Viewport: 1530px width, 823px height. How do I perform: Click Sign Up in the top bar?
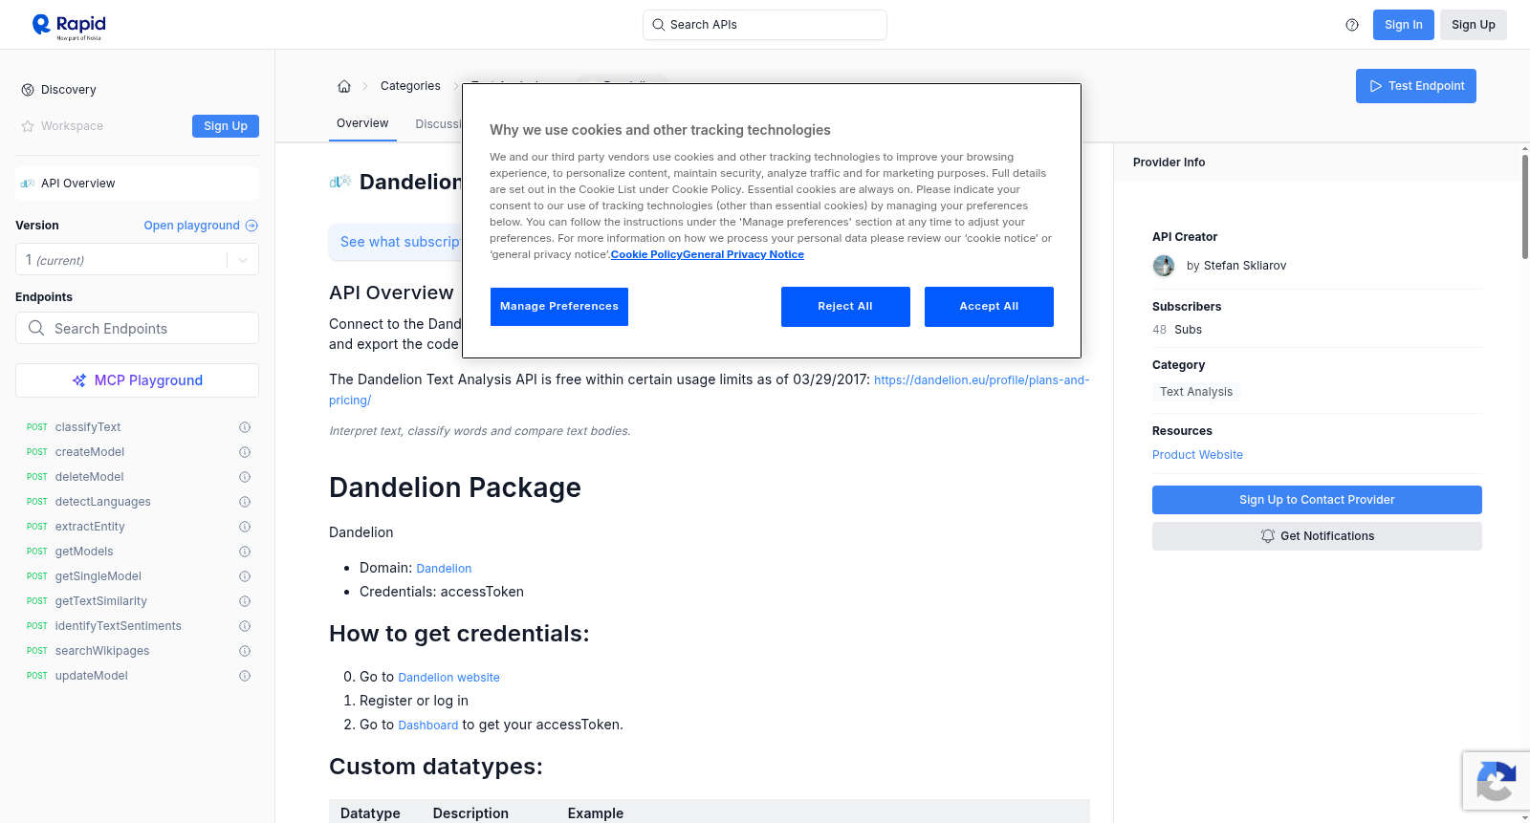(1473, 25)
